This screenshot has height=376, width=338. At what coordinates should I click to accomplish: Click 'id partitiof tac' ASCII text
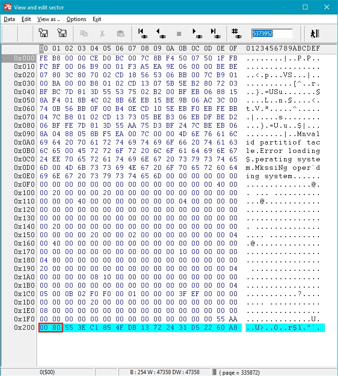283,143
